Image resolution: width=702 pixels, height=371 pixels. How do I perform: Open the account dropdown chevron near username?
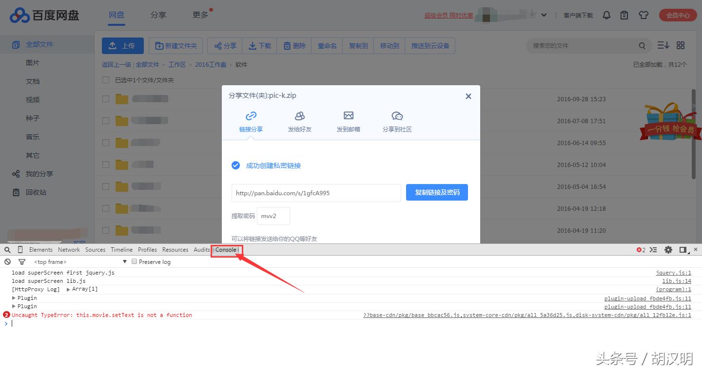[x=544, y=15]
